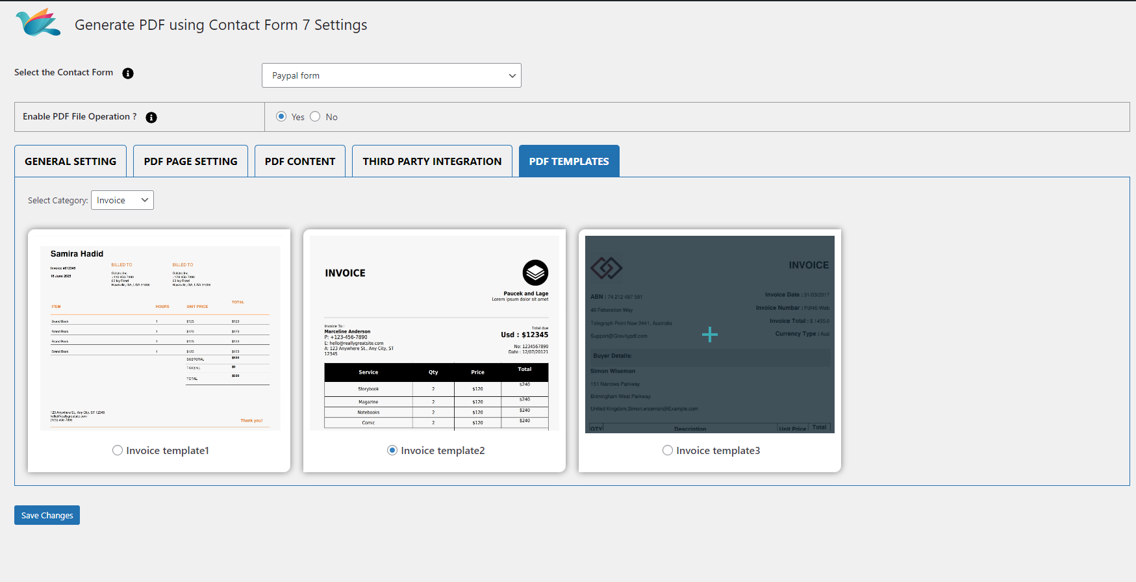Click the active PDF Templates tab

(569, 161)
